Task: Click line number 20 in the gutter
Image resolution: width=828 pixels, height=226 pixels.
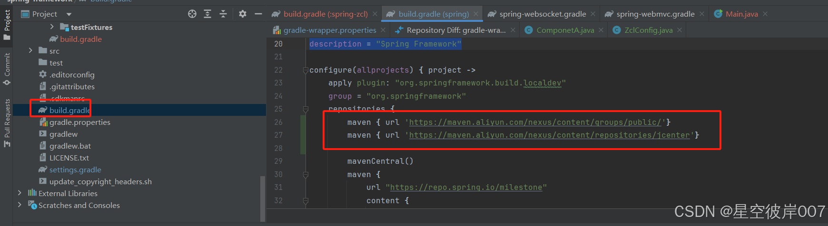Action: (x=278, y=44)
